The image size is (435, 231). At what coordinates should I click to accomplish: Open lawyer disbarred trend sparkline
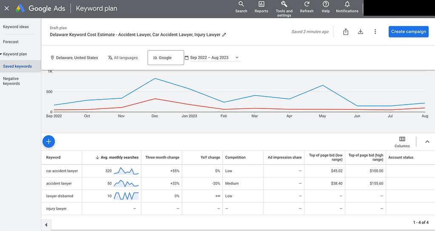pyautogui.click(x=126, y=196)
